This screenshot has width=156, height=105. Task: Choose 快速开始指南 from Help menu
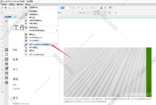41,21
